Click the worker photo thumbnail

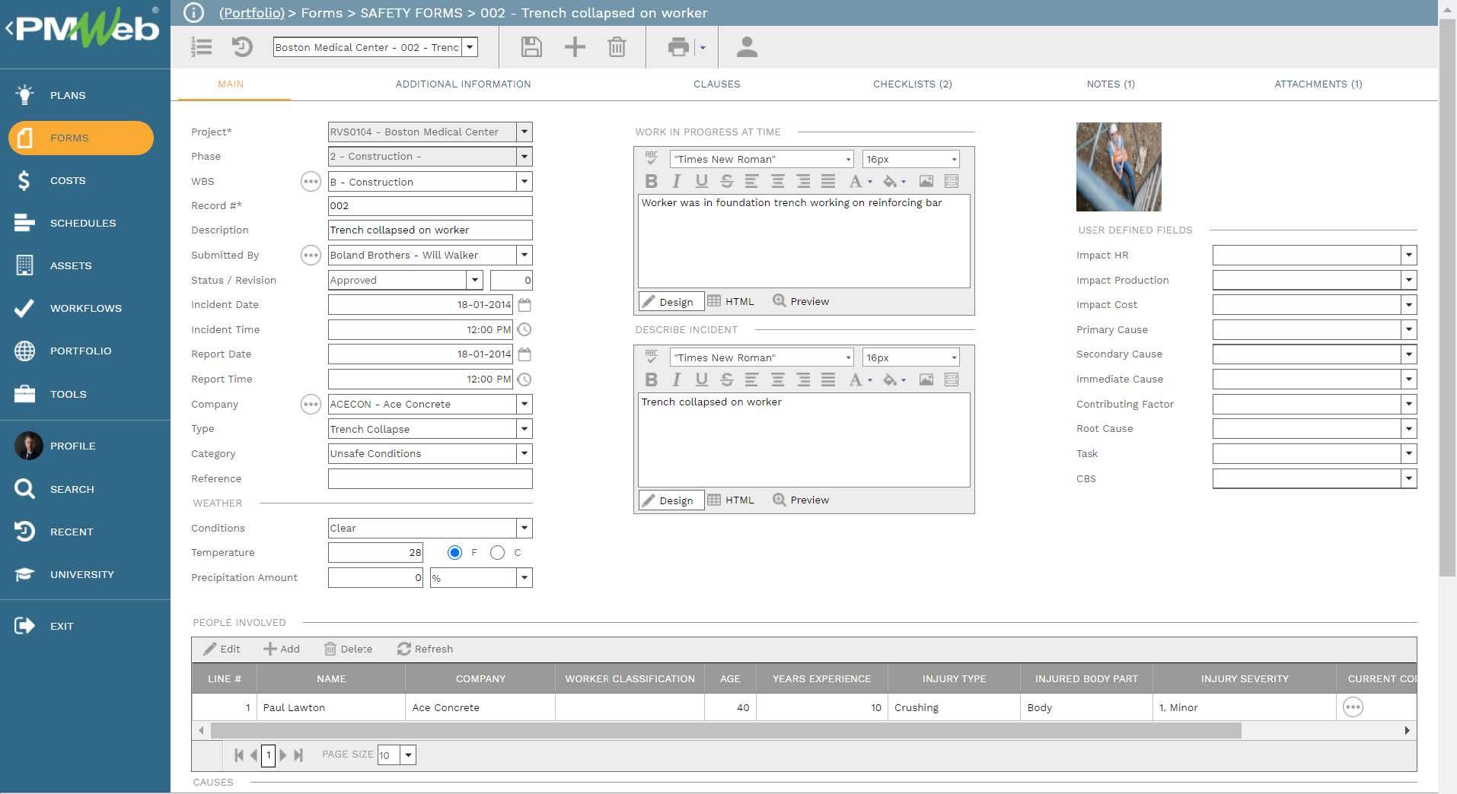point(1118,167)
